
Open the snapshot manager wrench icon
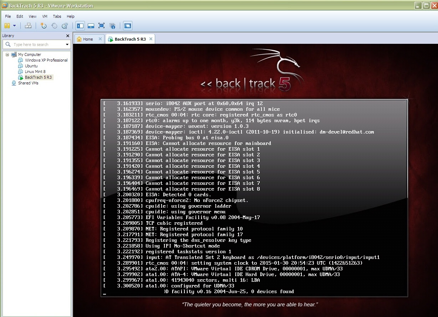point(65,26)
